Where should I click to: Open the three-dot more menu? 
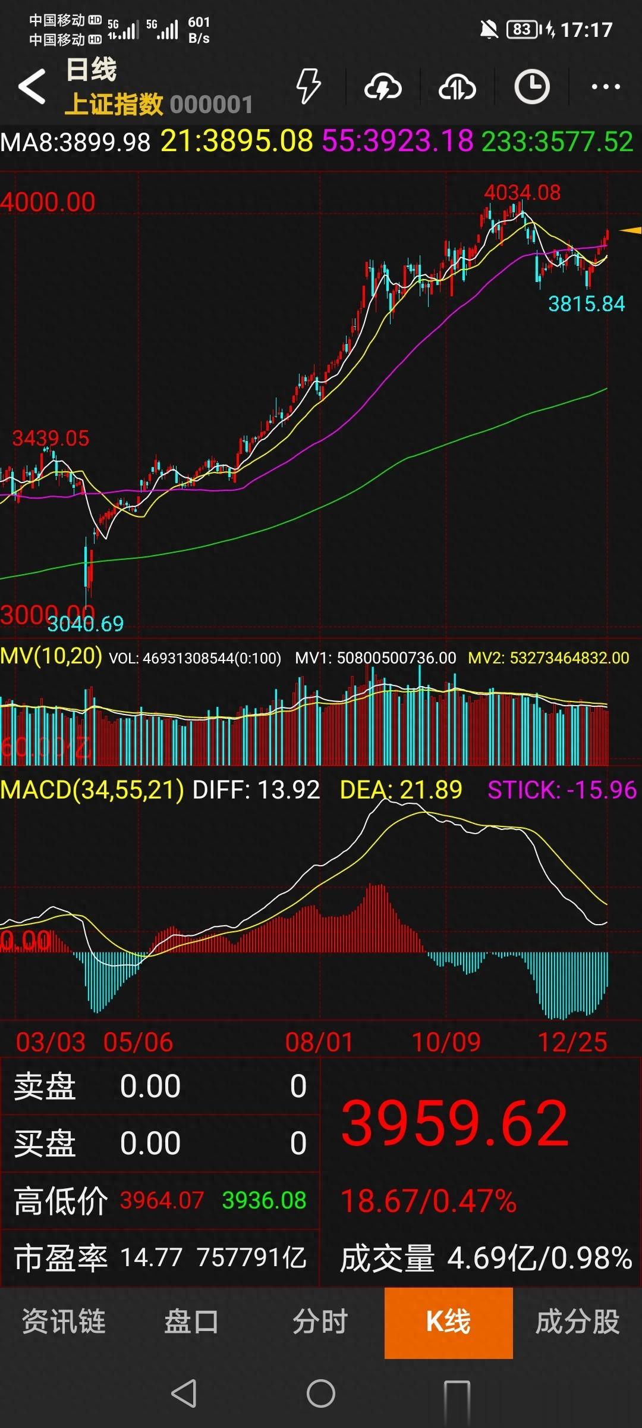pyautogui.click(x=606, y=87)
